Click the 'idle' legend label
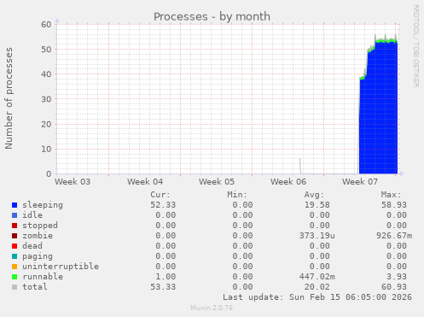This screenshot has height=317, width=424. click(x=32, y=215)
